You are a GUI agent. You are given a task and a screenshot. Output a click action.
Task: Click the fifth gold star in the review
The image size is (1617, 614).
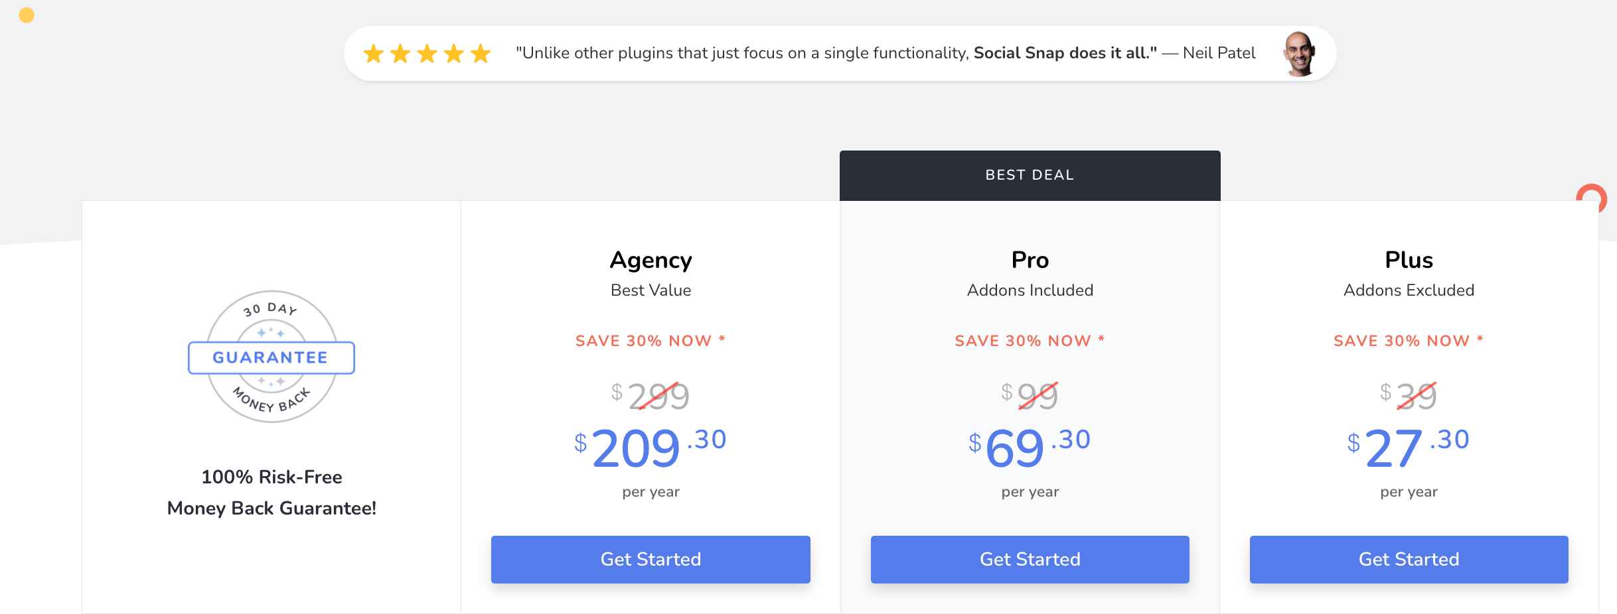(x=480, y=53)
